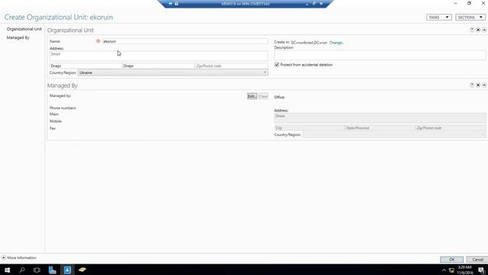The width and height of the screenshot is (488, 275).
Task: Open taskbar search
Action: pos(22,270)
